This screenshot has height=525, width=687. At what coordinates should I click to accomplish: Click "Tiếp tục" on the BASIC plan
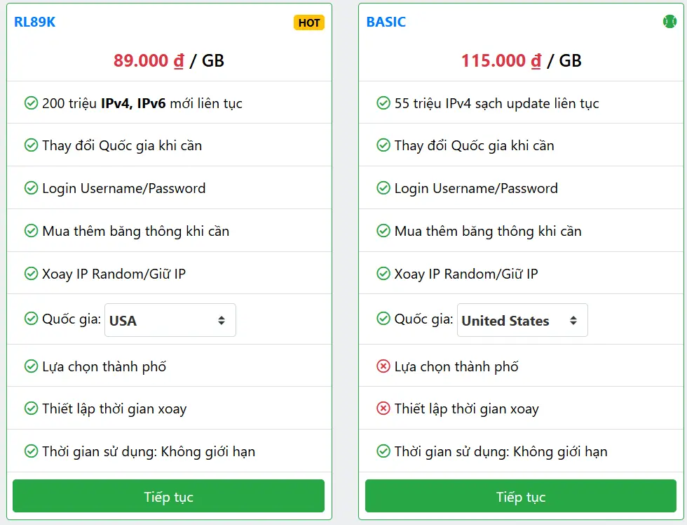520,496
